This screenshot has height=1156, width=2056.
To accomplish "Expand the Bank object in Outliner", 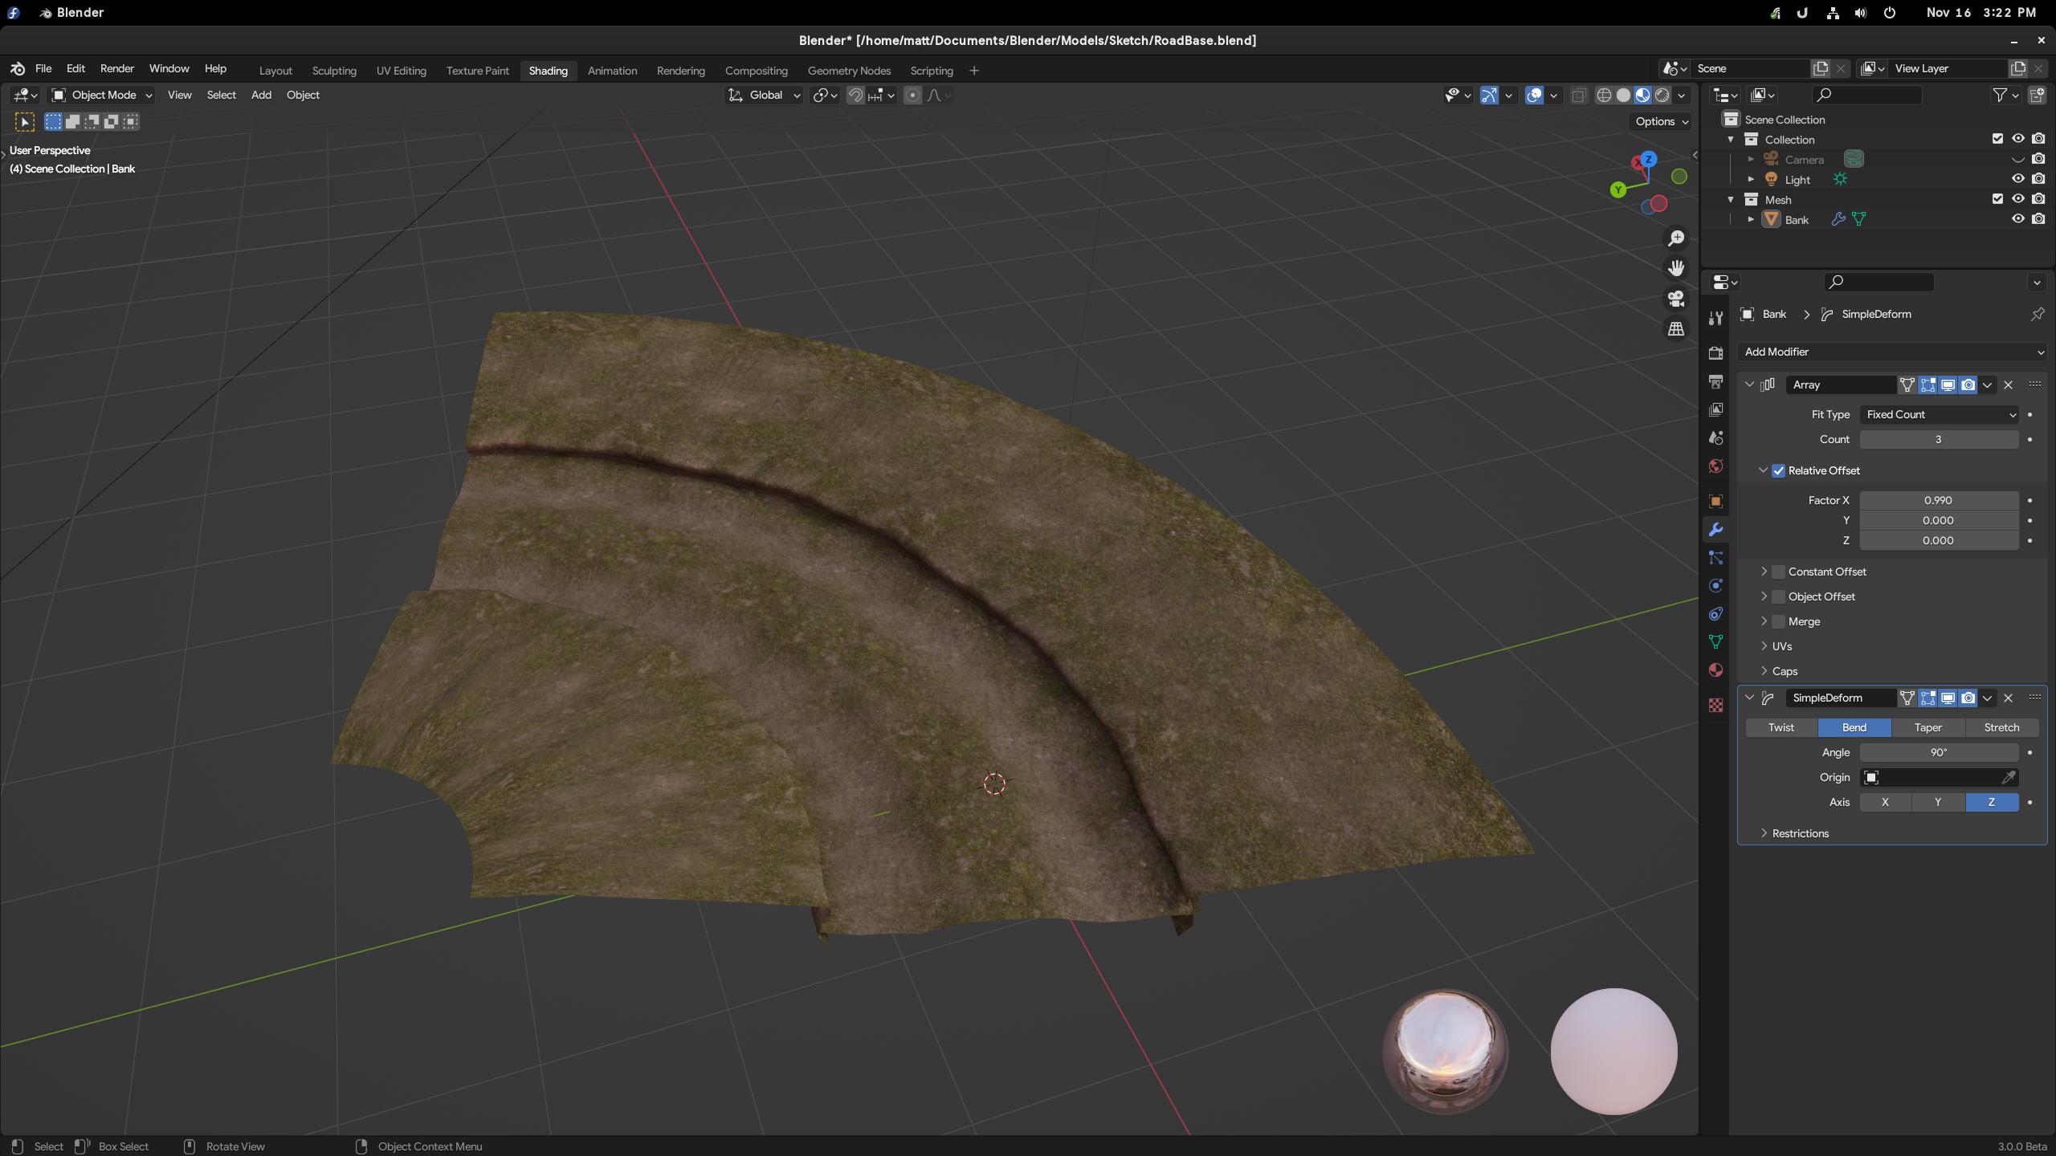I will (1751, 219).
